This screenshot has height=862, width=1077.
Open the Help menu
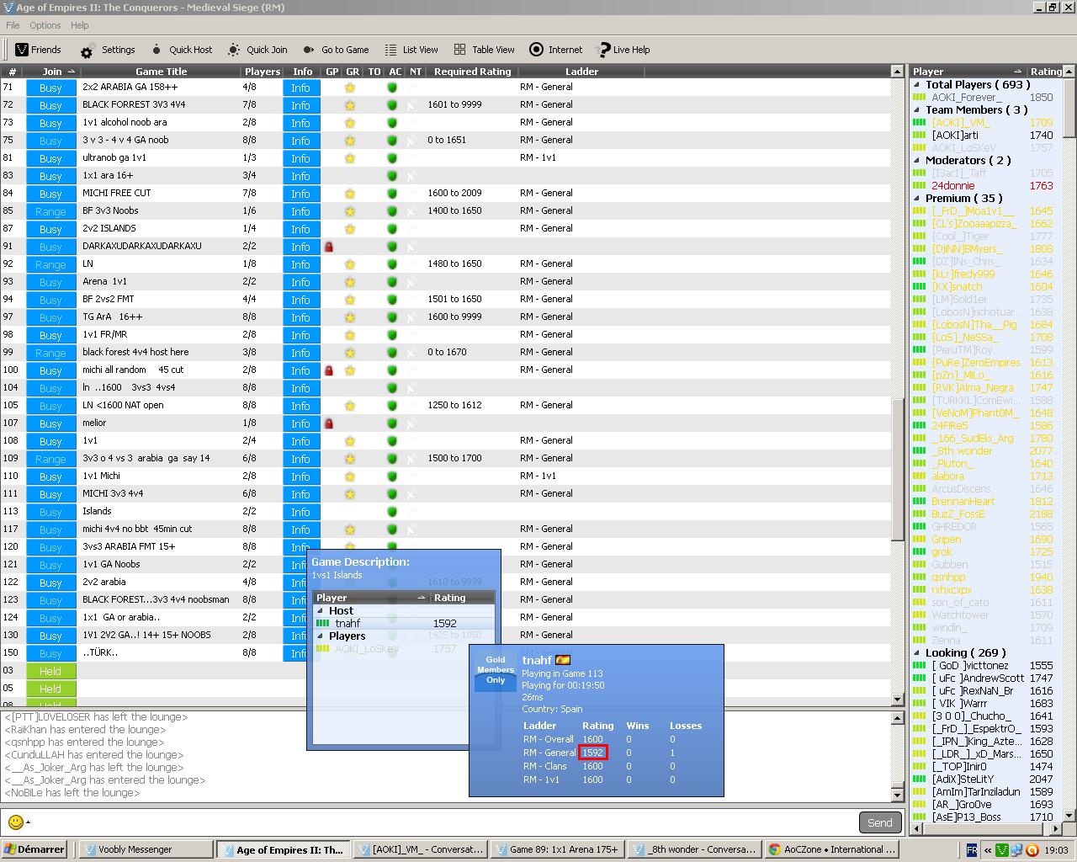pyautogui.click(x=79, y=25)
